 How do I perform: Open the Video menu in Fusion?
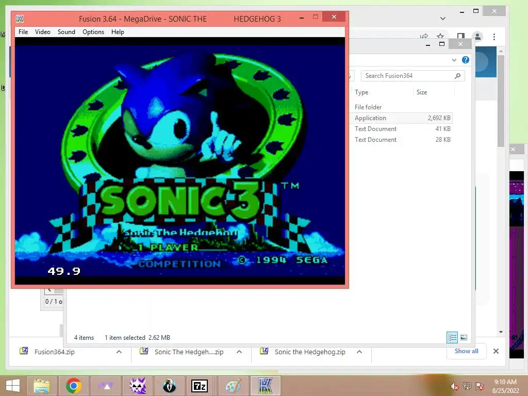pos(43,32)
